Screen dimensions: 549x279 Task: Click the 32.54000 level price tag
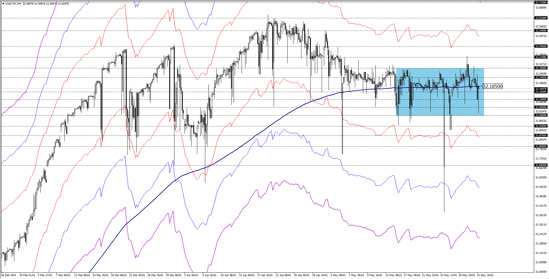tap(541, 31)
